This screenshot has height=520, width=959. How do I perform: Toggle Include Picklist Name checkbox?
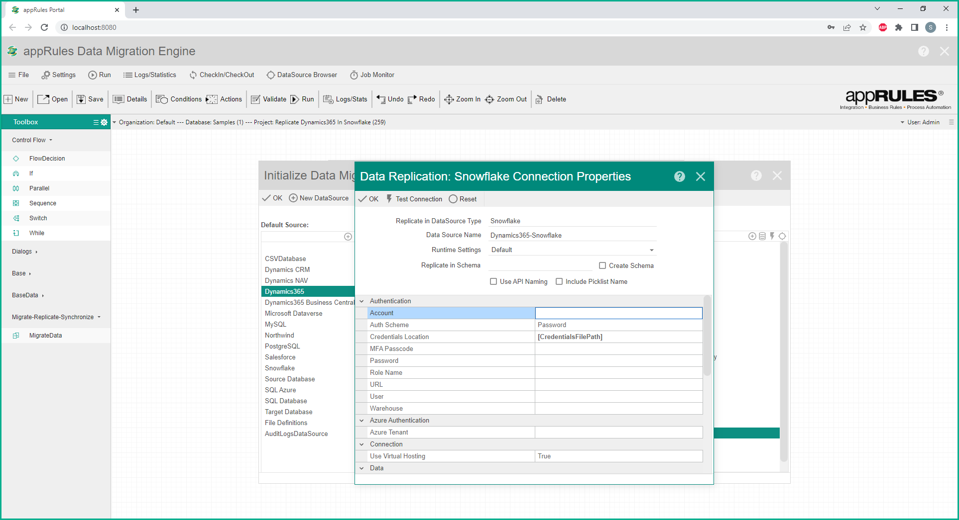click(559, 281)
